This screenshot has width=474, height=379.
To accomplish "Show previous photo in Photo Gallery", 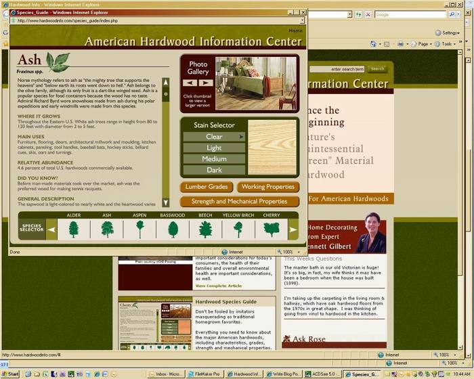I will click(x=190, y=83).
